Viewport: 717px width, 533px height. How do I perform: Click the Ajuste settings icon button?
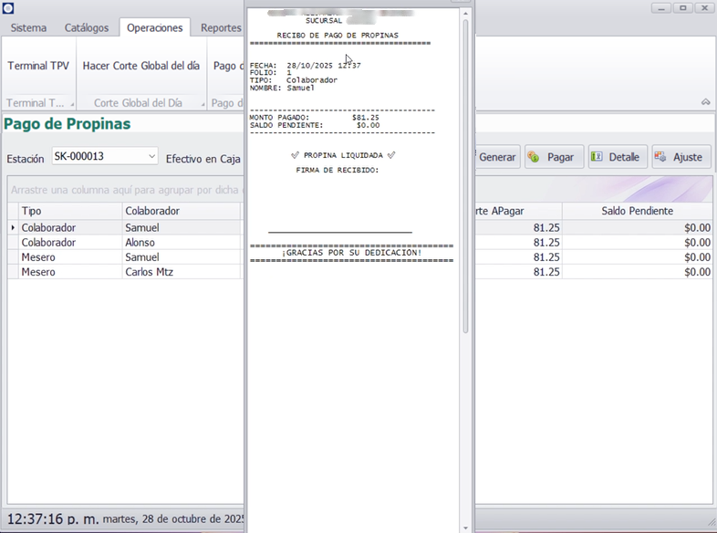click(680, 157)
